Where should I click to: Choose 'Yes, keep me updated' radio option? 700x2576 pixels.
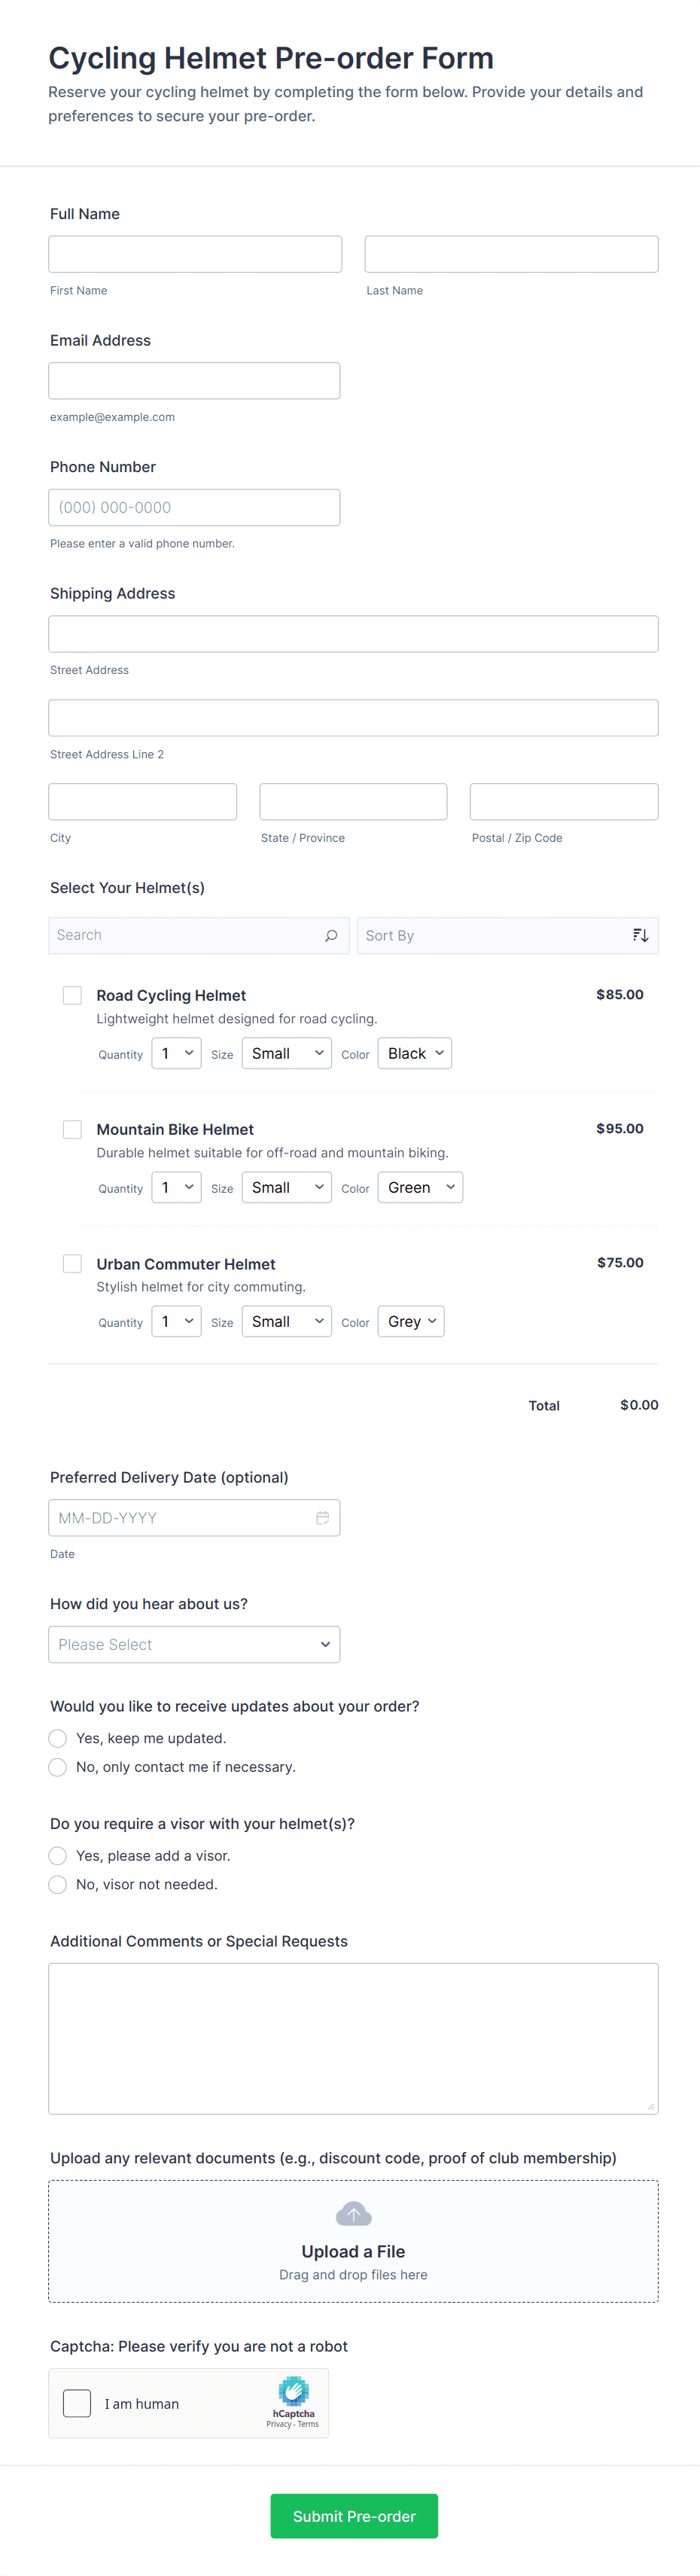[58, 1738]
